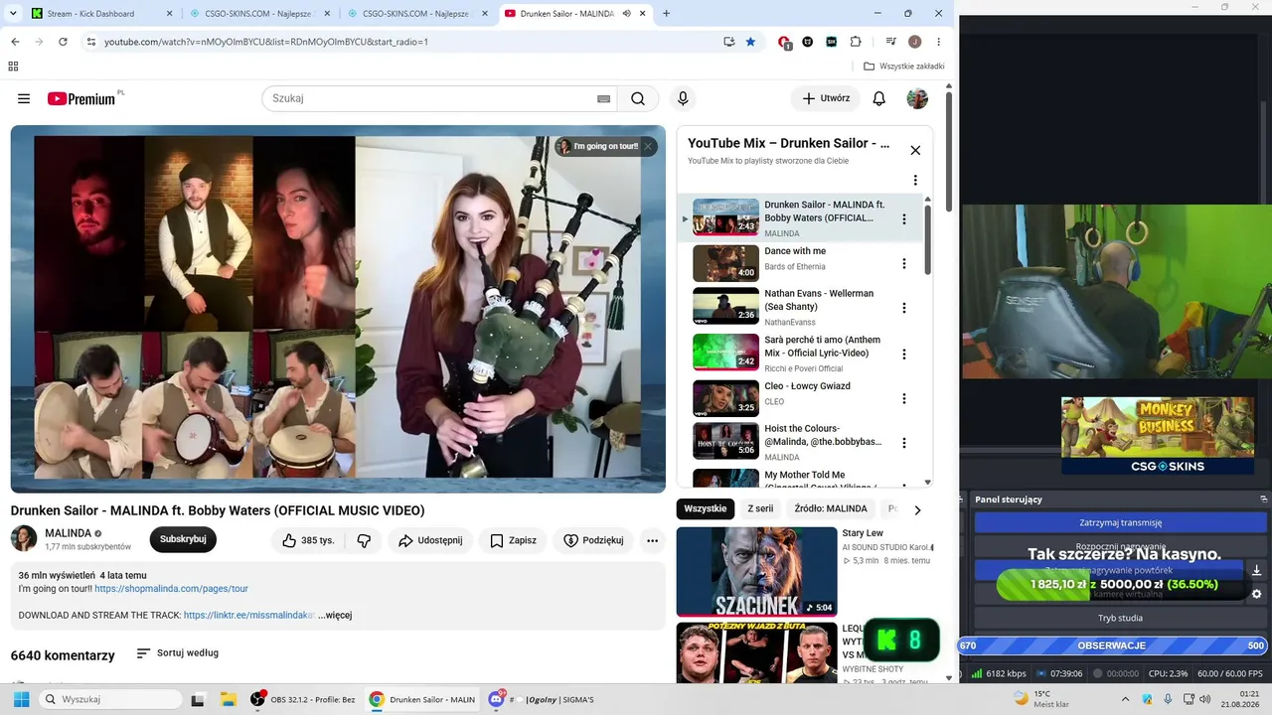The width and height of the screenshot is (1272, 715).
Task: Undock the OBS 'Panel sterujący' dock
Action: click(x=1264, y=500)
